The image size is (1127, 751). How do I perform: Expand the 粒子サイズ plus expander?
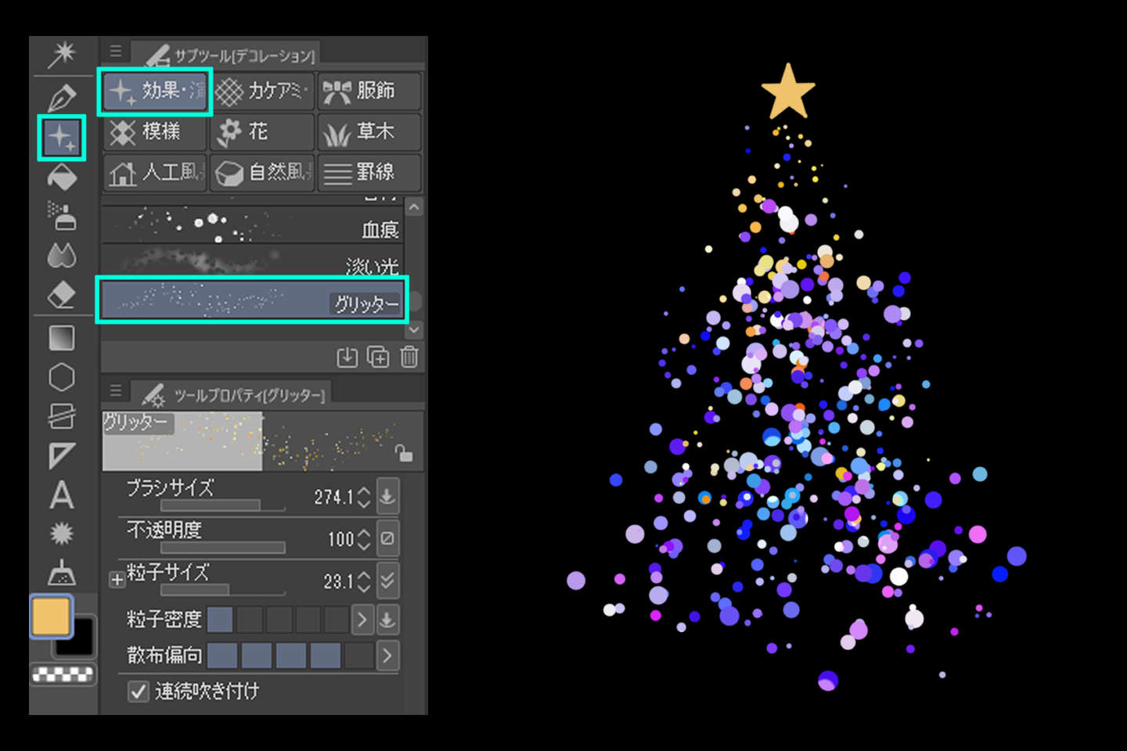pos(117,580)
